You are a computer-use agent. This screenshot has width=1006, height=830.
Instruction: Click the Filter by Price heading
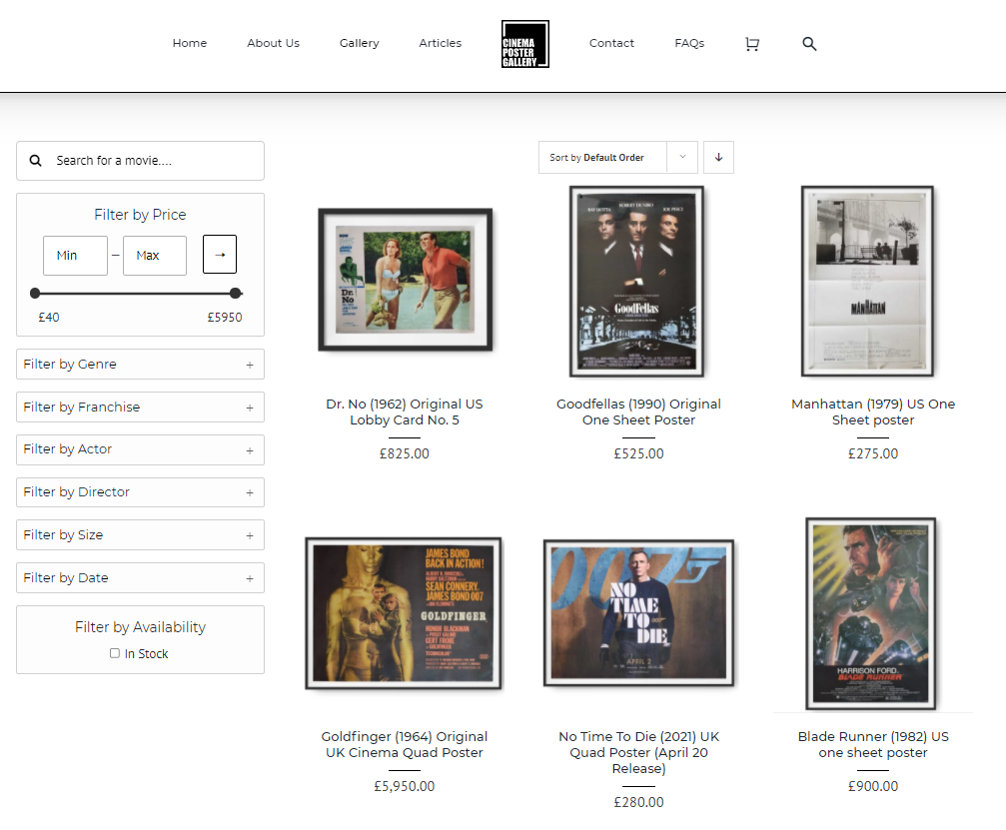[x=140, y=215]
